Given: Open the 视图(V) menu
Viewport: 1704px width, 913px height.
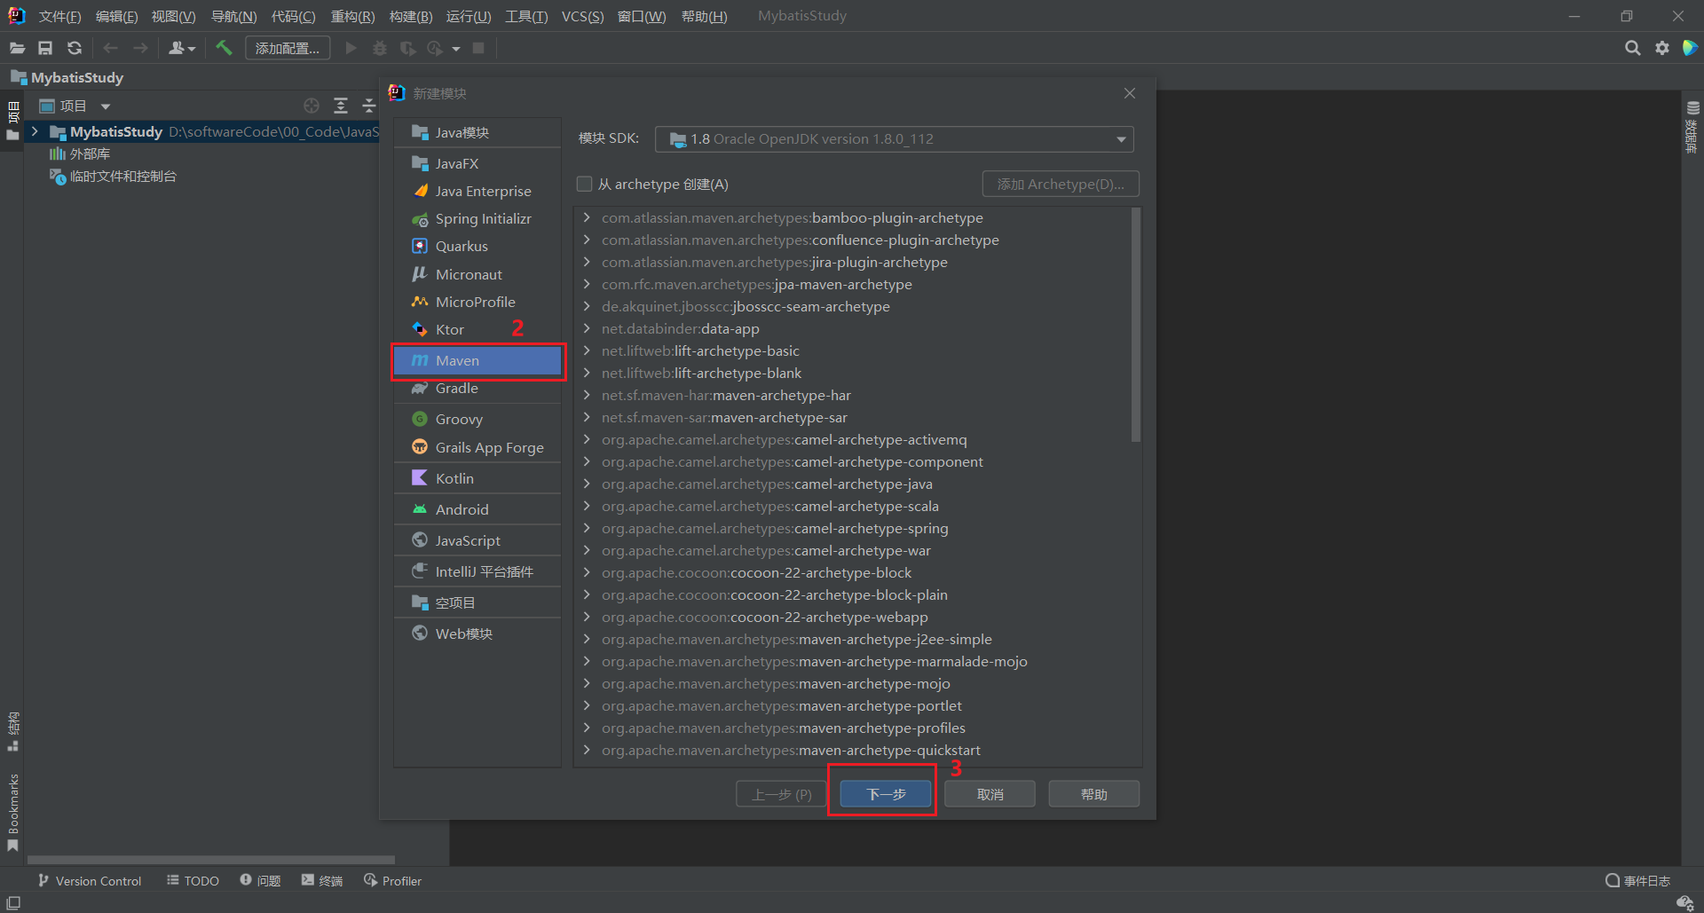Looking at the screenshot, I should (x=173, y=16).
